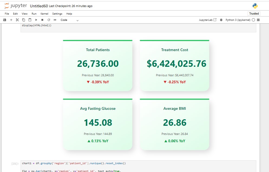Click the 26,736.00 total patients value
This screenshot has height=172, width=269.
click(x=98, y=64)
